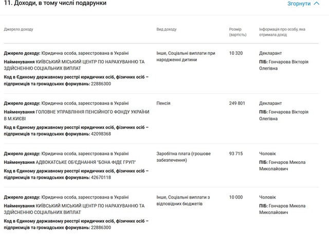Click the collapse chevron icon beside Згорнути
This screenshot has width=329, height=235.
[x=317, y=4]
